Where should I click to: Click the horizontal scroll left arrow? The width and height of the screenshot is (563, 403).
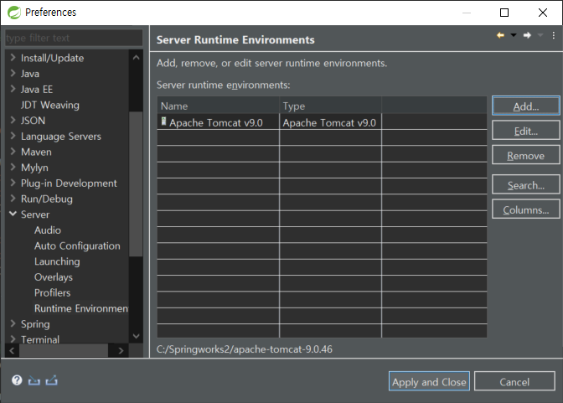[12, 350]
